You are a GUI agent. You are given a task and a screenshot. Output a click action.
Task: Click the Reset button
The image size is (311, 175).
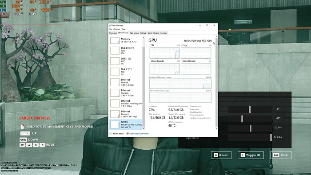(221, 155)
